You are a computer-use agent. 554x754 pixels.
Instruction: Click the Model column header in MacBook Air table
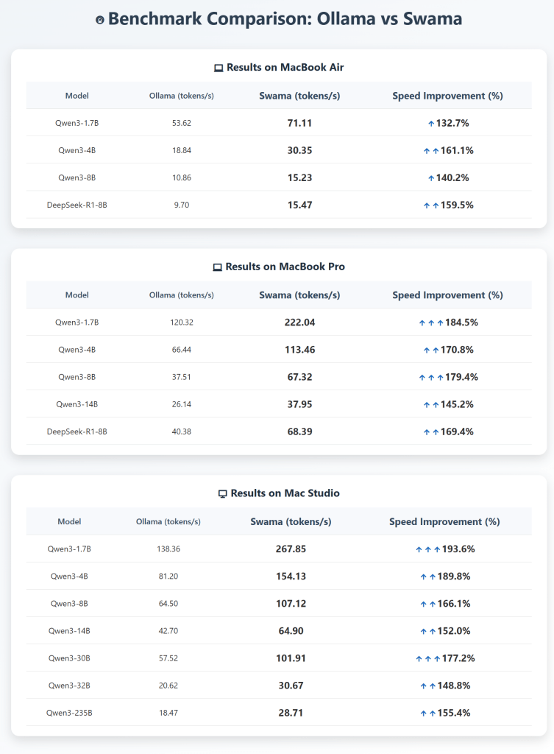click(x=77, y=96)
